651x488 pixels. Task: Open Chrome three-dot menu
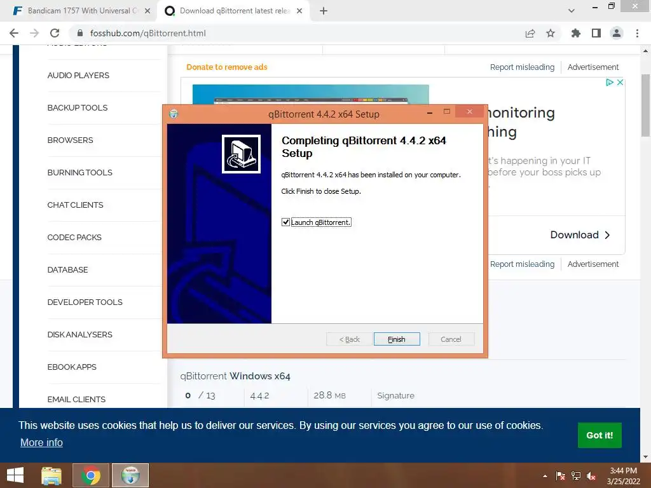(x=637, y=33)
